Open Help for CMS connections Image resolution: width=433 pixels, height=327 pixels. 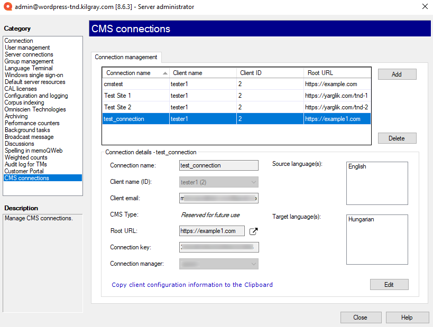[407, 317]
